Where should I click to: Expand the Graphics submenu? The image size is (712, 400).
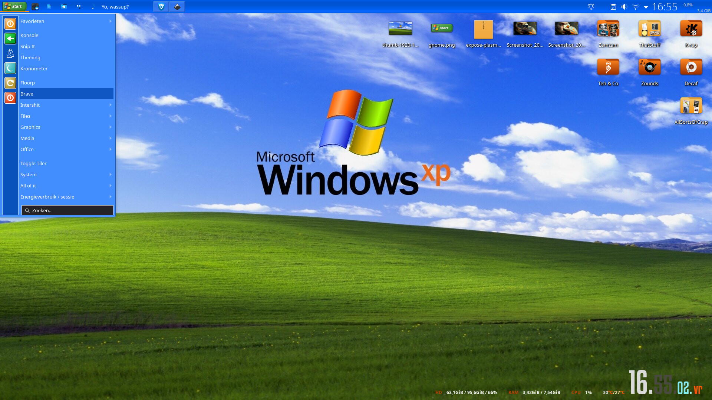66,127
